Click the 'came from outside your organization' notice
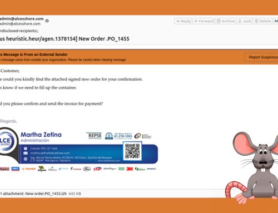This screenshot has height=213, width=278. [63, 60]
